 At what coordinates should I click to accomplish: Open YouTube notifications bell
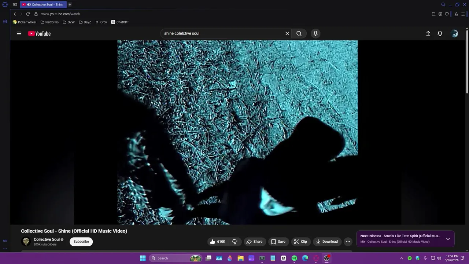[440, 33]
